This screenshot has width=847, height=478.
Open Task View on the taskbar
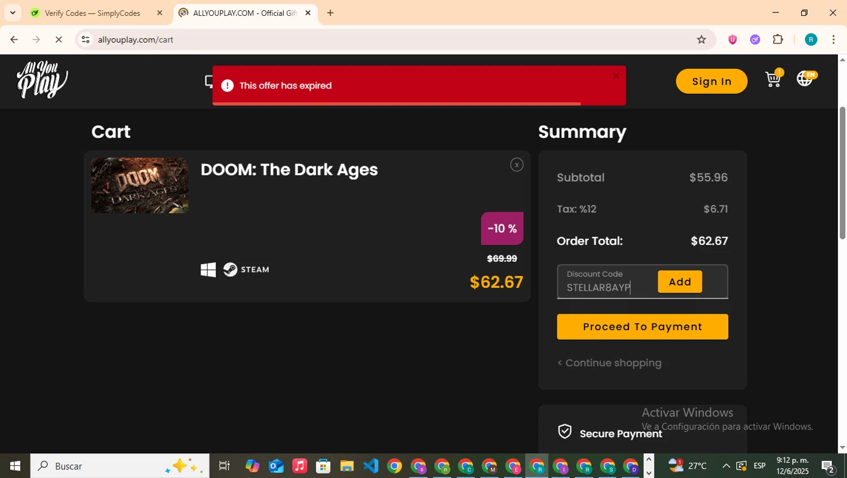click(224, 466)
